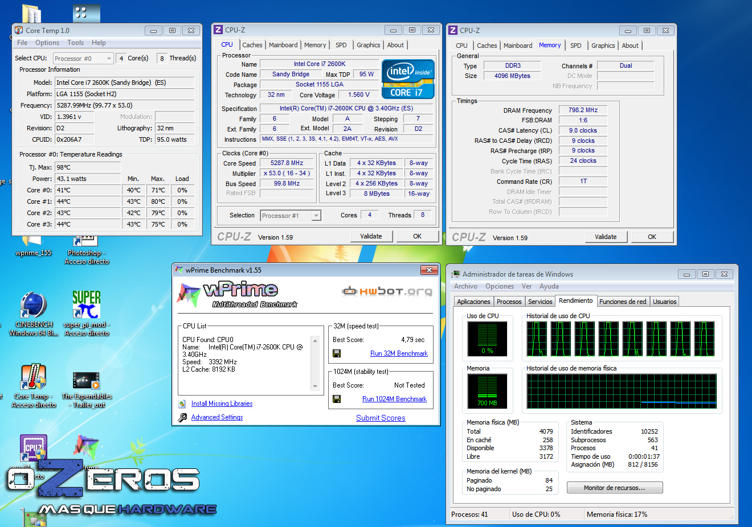752x527 pixels.
Task: Click the wPrime title bar icon
Action: click(179, 270)
